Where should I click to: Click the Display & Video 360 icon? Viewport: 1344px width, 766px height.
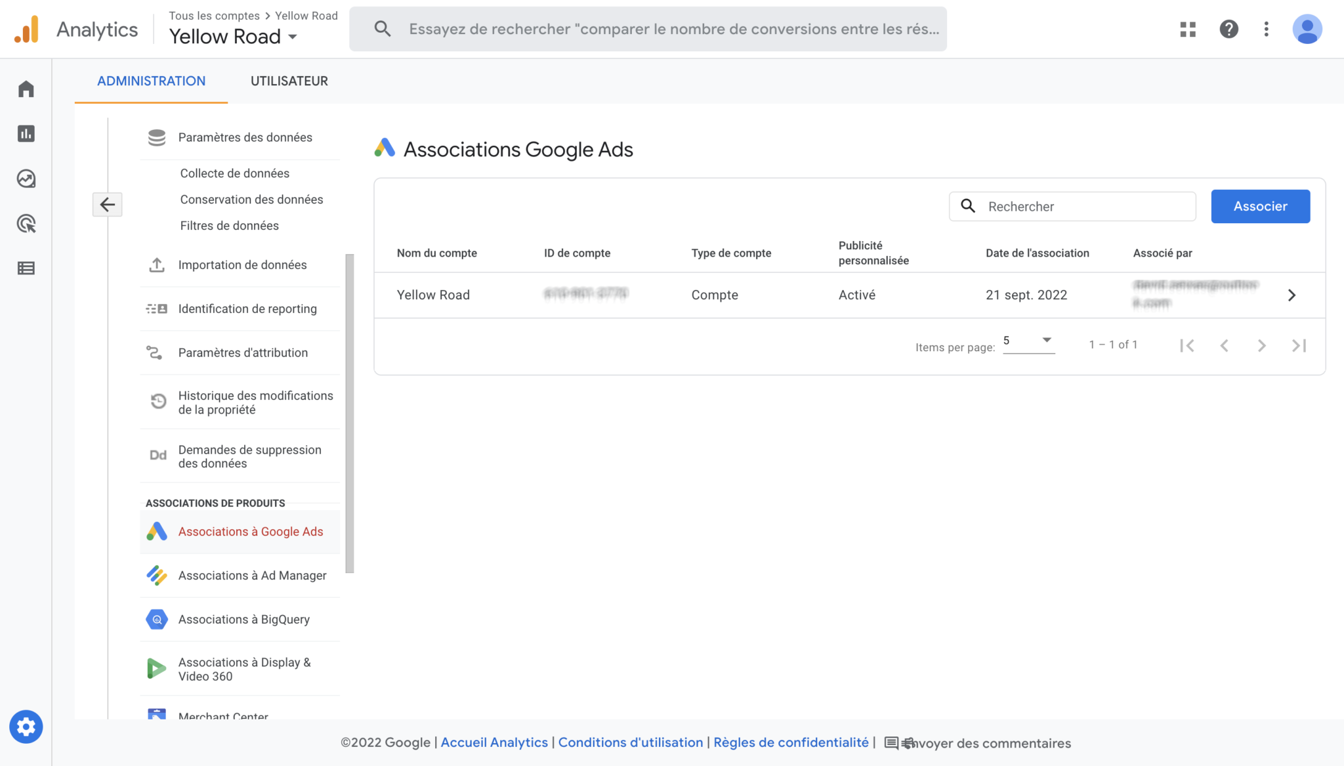click(156, 668)
